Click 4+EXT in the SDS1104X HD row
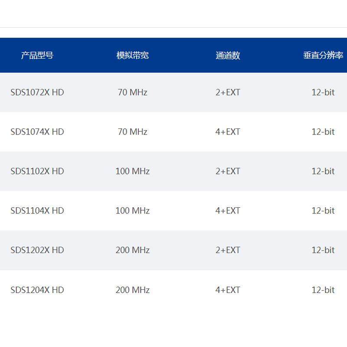Viewport: 347px width, 347px height. pos(228,210)
